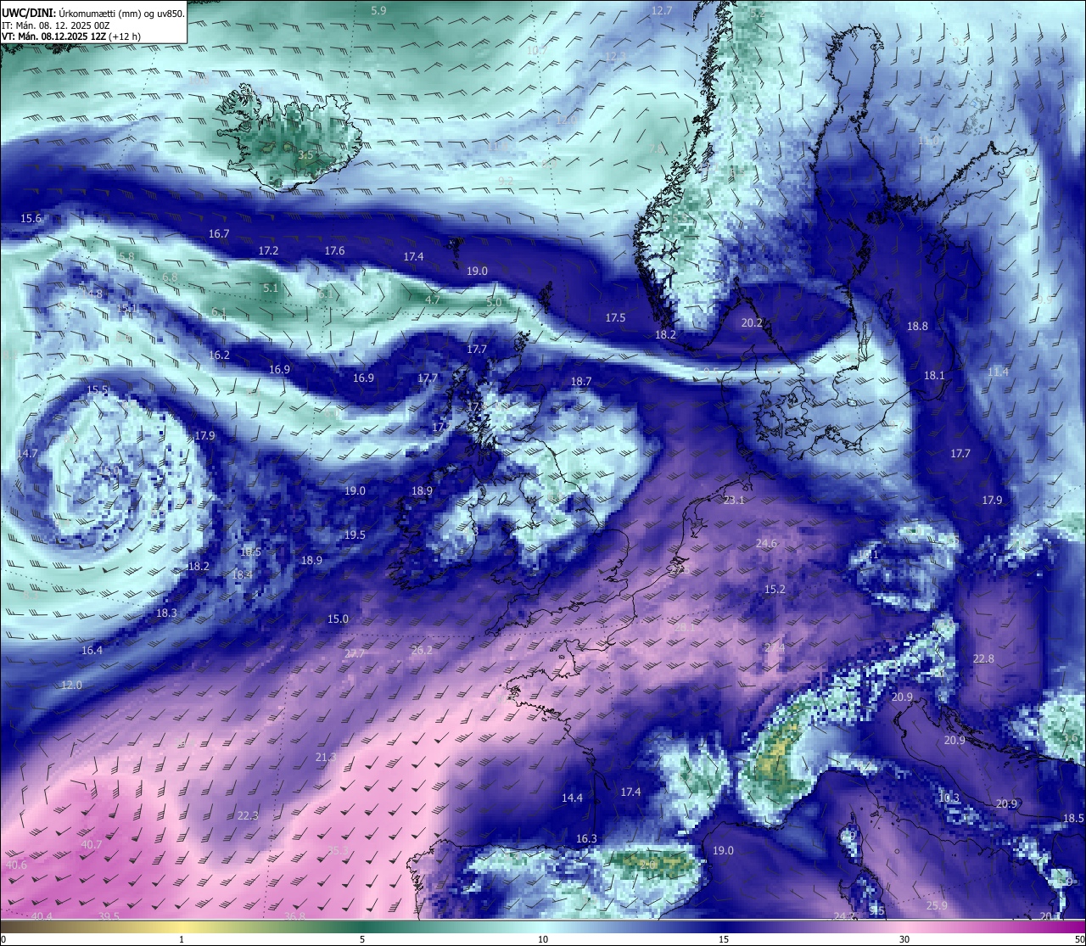Click the map value '20.2'
1086x946 pixels.
[x=752, y=323]
